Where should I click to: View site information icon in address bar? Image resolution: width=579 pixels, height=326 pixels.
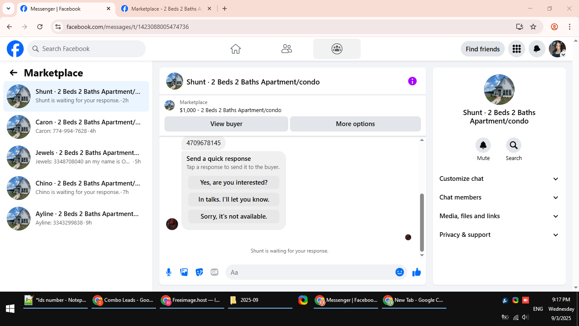[x=58, y=27]
